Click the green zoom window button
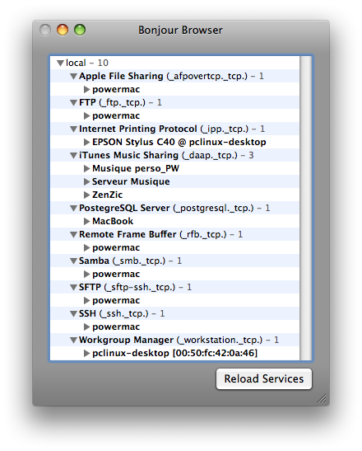Viewport: 362px width, 451px height. [80, 30]
